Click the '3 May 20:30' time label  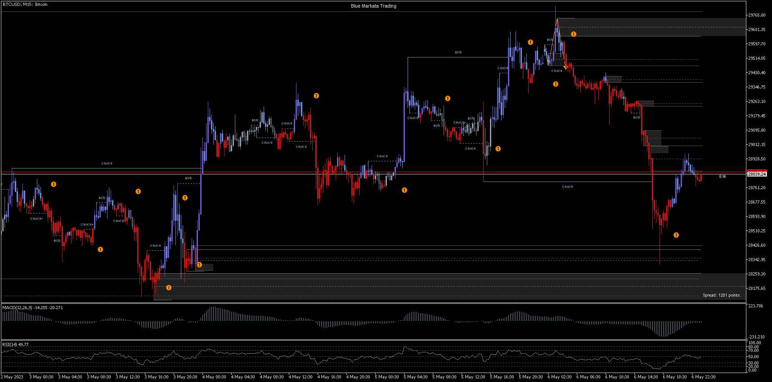(185, 377)
